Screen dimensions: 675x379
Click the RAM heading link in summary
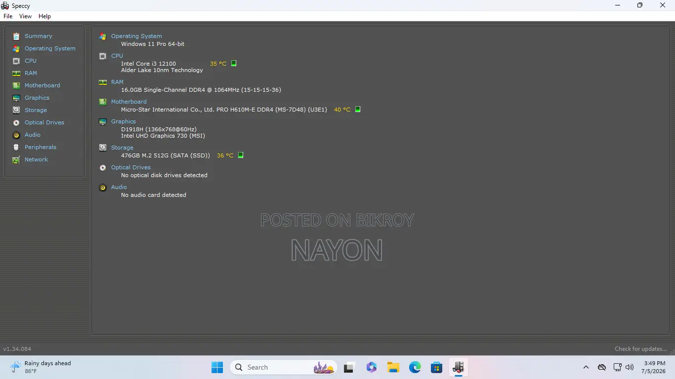pos(117,82)
